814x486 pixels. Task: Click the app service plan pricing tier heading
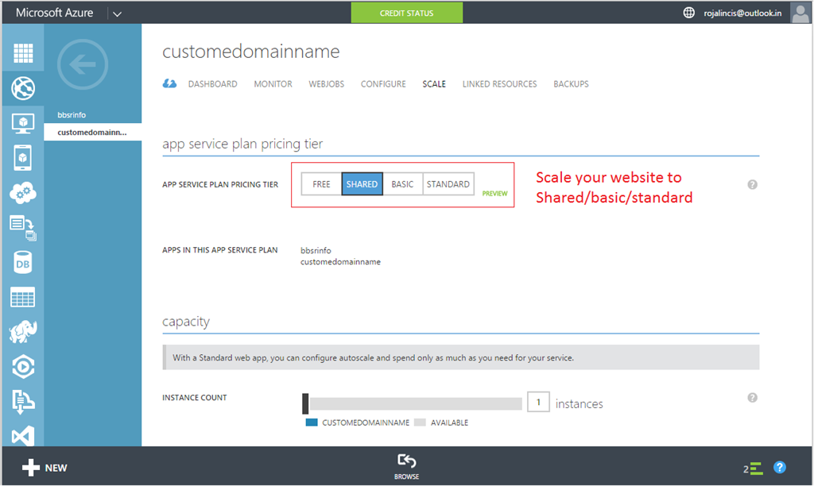tap(242, 144)
